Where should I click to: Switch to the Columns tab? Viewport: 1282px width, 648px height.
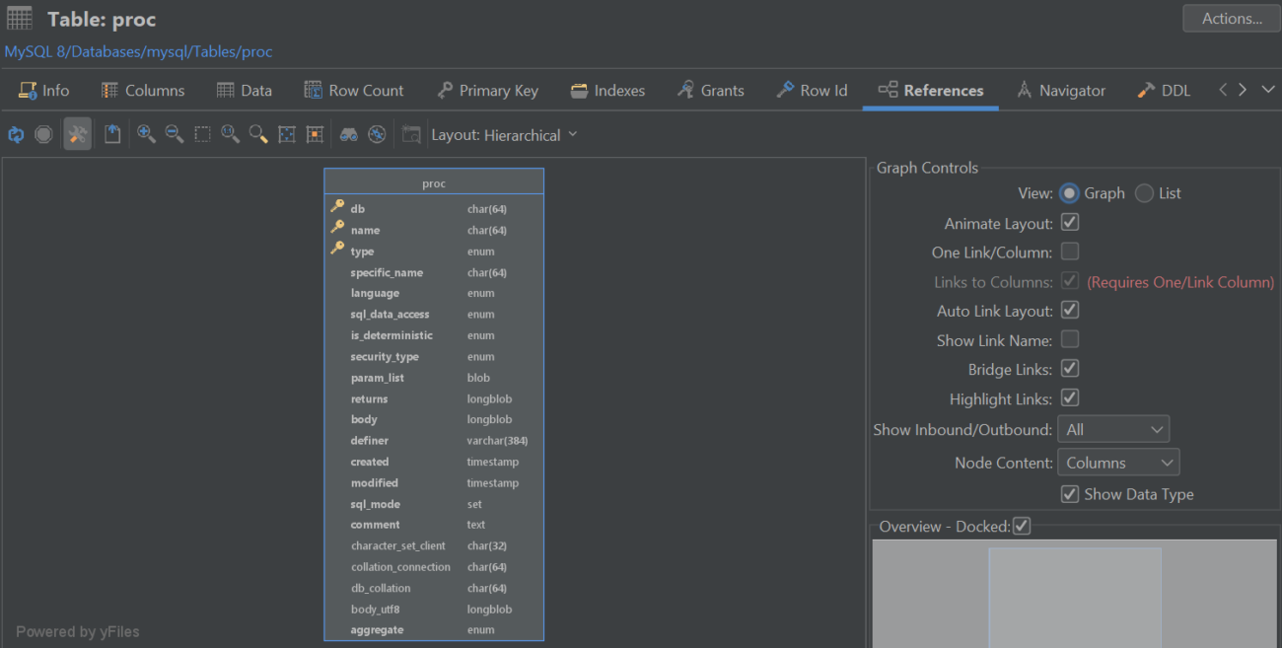tap(143, 90)
